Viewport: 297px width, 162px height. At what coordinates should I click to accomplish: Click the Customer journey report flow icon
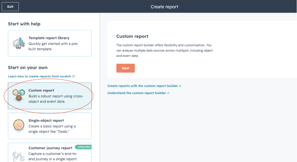click(18, 156)
